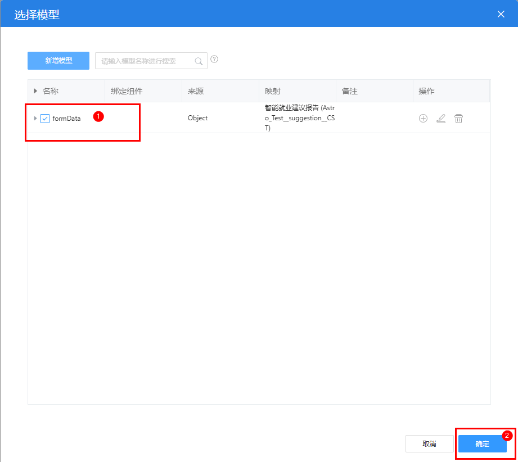Delete the formData model with trash icon
Viewport: 518px width, 462px height.
[x=458, y=118]
